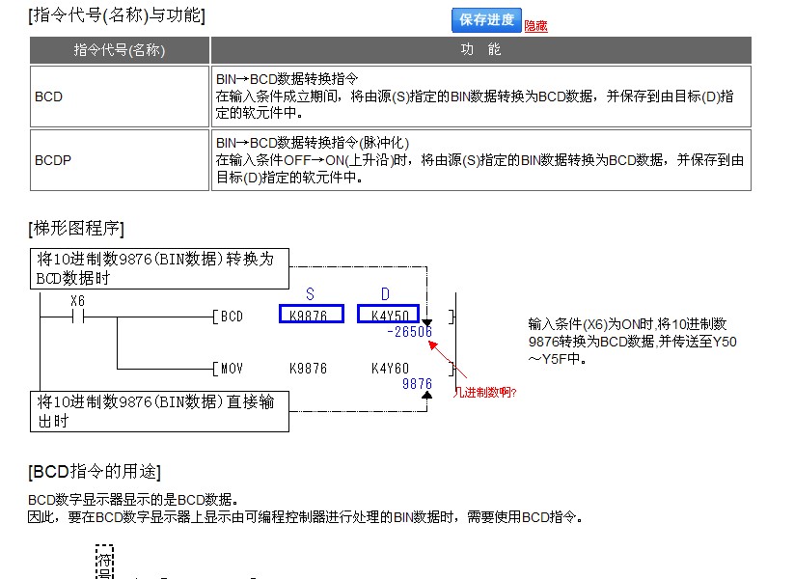
Task: Click the 指令代号(名称) column header
Action: [120, 50]
